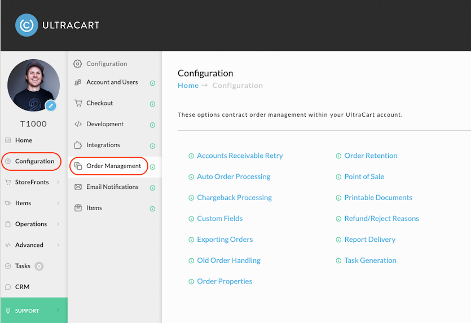471x323 pixels.
Task: Click info icon before Accounts Receivable Retry
Action: click(191, 156)
